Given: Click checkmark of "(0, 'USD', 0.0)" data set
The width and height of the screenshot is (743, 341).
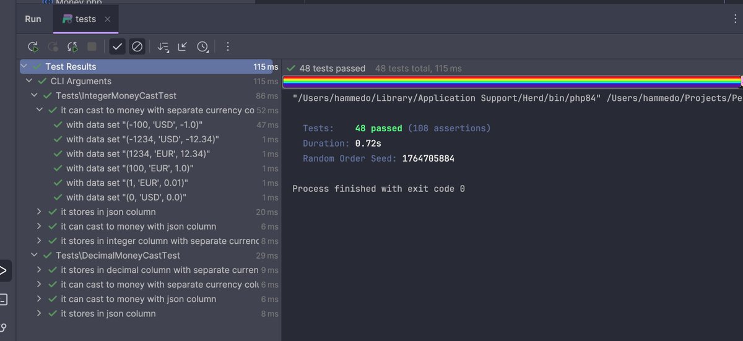Looking at the screenshot, I should [58, 197].
